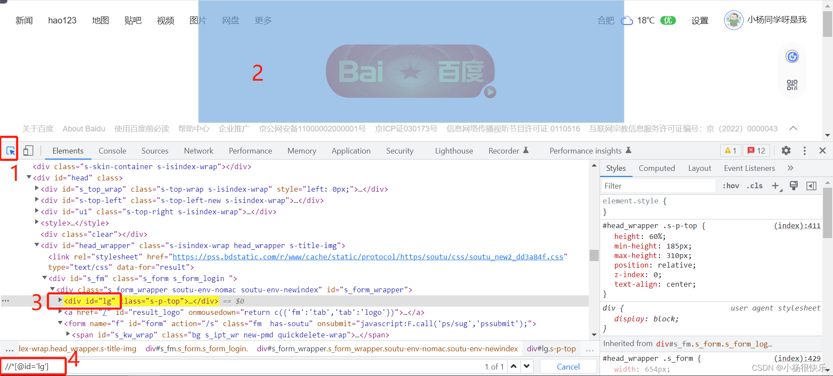
Task: Click the Elements tree vertical scrollbar thumb
Action: [x=594, y=255]
